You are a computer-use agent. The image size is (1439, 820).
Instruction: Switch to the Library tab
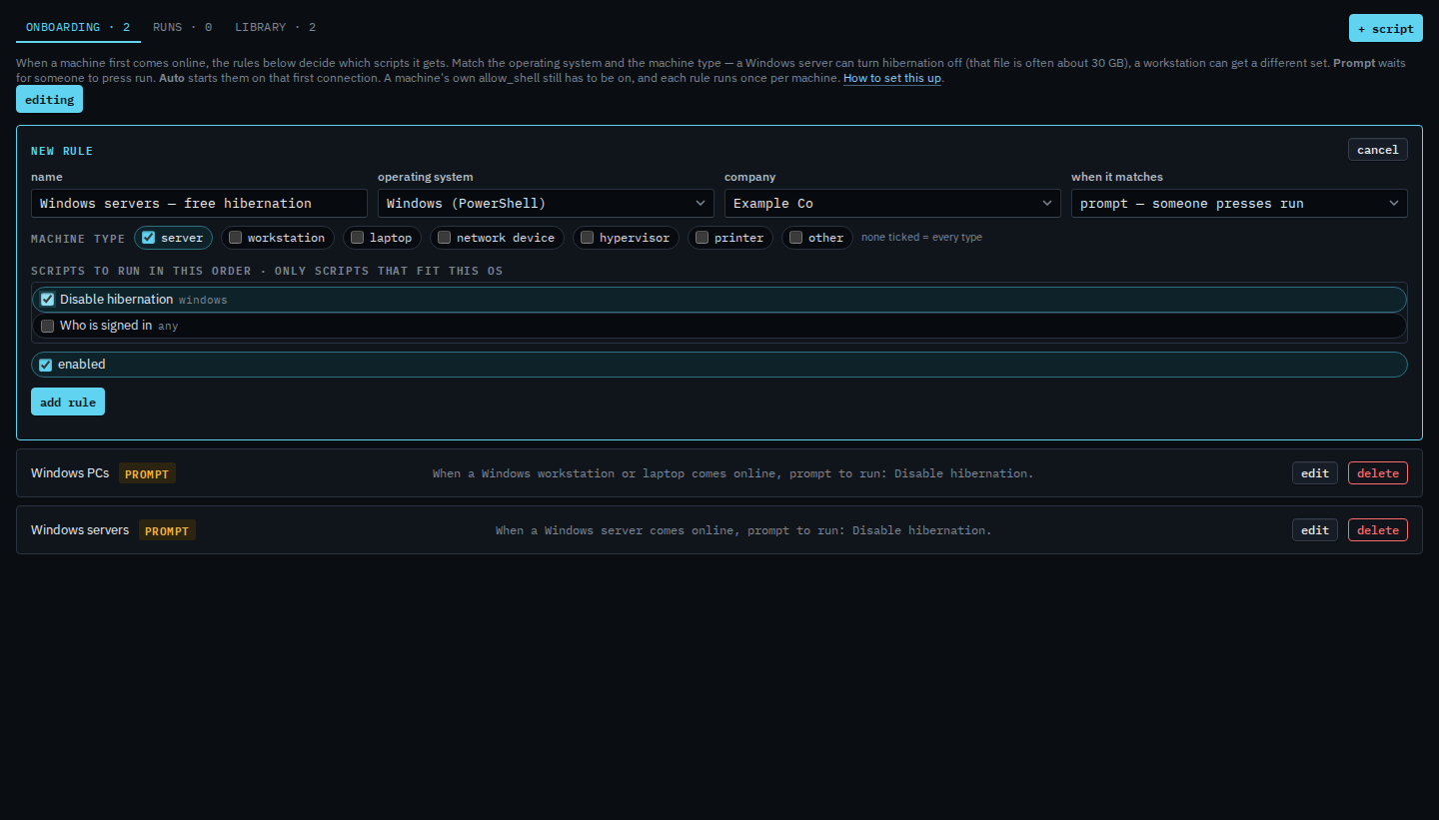point(276,27)
